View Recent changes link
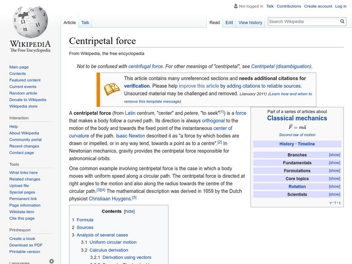352x264 pixels. pyautogui.click(x=24, y=146)
